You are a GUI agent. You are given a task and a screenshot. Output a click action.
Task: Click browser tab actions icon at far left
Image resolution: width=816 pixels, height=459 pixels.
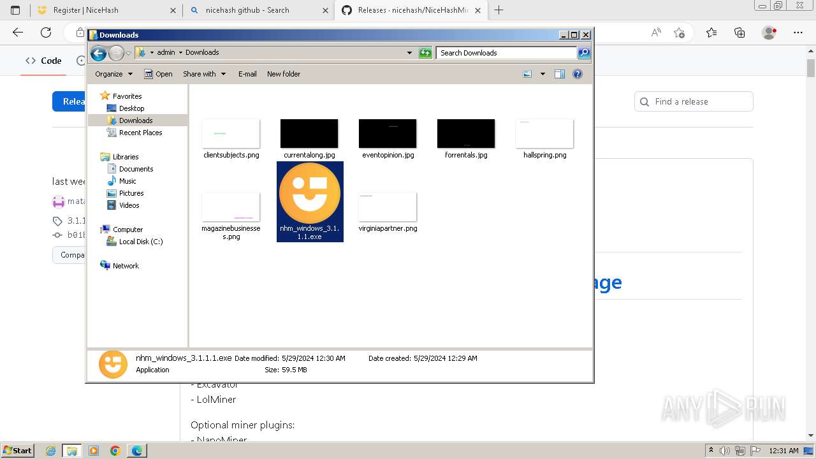[x=15, y=10]
